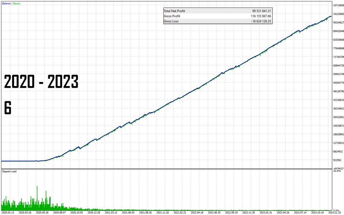This screenshot has width=344, height=215.
Task: Click the Balance legend label
Action: pyautogui.click(x=6, y=3)
